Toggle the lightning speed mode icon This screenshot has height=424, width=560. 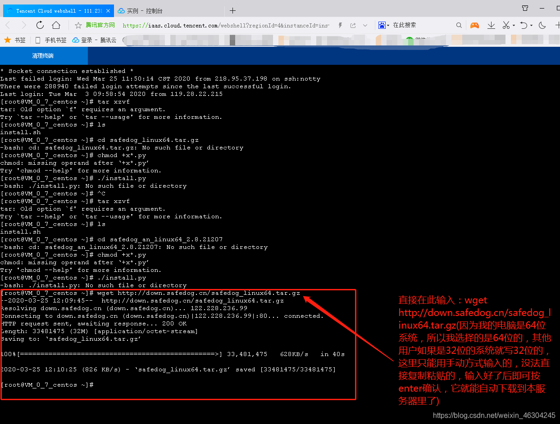pyautogui.click(x=341, y=25)
